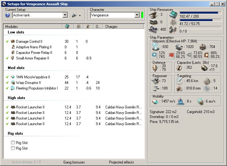Toggle Fleeting Propulsion Inhibitor I checkmark
The image size is (227, 166).
pyautogui.click(x=7, y=88)
